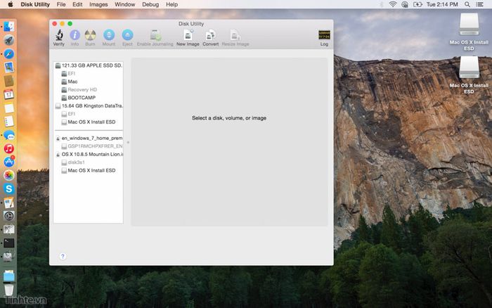Image resolution: width=492 pixels, height=308 pixels.
Task: Open Calendar in the Dock
Action: (8, 94)
